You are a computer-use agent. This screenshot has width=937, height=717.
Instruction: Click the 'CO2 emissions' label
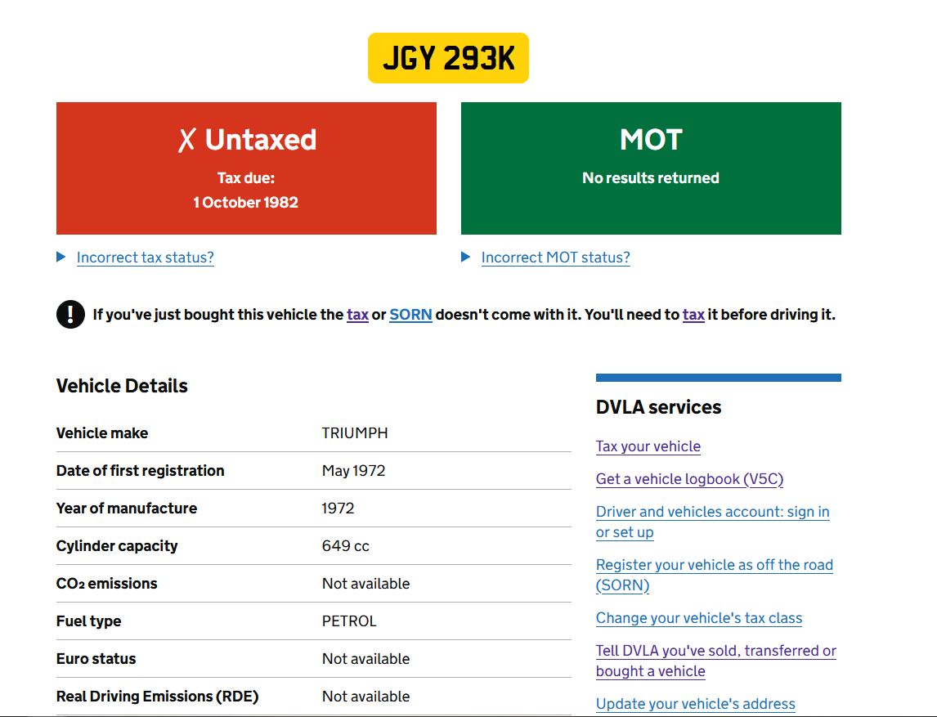point(107,584)
